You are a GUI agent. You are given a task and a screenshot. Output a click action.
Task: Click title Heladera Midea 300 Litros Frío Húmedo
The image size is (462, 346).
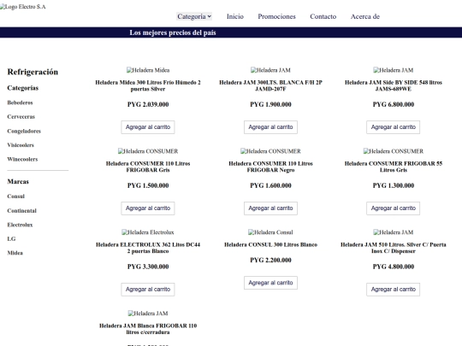coord(148,85)
